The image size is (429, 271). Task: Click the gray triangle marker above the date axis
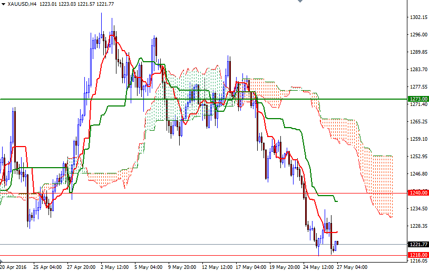tap(1, 260)
